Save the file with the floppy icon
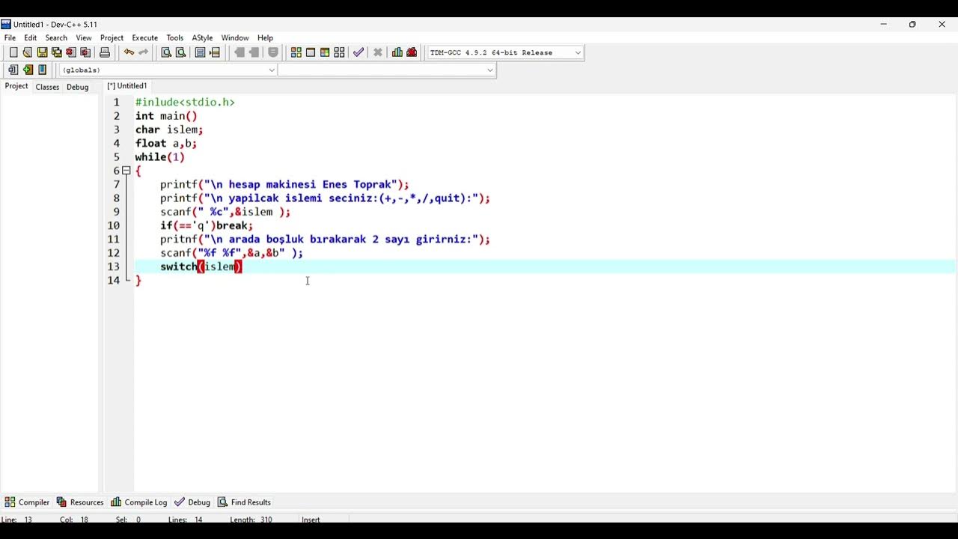The width and height of the screenshot is (958, 539). [x=42, y=52]
